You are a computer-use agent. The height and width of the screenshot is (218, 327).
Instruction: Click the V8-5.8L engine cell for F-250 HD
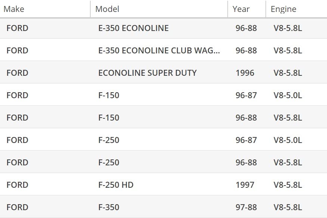(x=288, y=185)
